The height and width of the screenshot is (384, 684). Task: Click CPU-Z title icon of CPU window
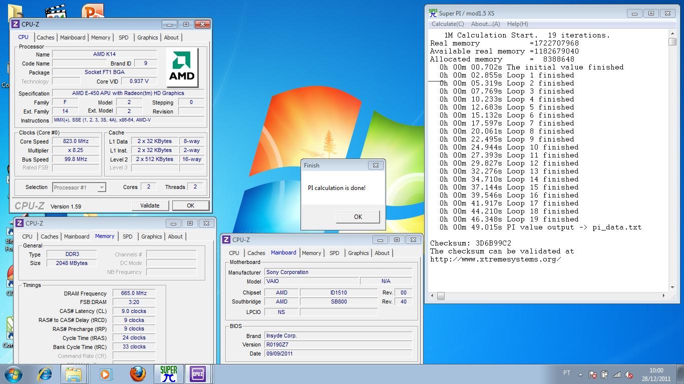[x=16, y=24]
